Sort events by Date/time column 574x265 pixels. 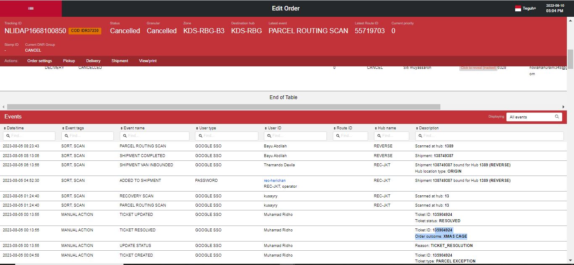[14, 128]
